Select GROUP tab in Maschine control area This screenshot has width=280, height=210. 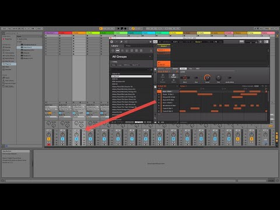pos(168,69)
